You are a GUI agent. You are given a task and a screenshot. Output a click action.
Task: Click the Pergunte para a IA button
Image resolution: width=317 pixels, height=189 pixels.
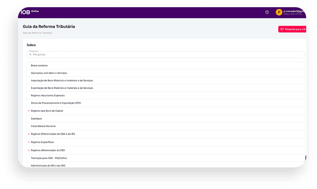[x=292, y=29]
